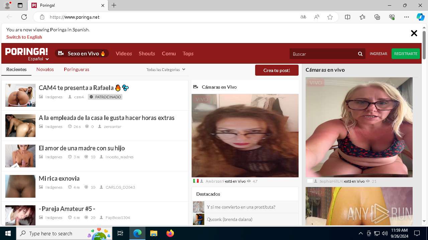
Task: Open browser essentials heart icon
Action: 392,17
